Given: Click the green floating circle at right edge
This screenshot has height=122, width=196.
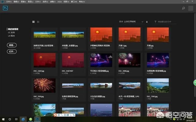Looking at the screenshot, I should point(195,83).
